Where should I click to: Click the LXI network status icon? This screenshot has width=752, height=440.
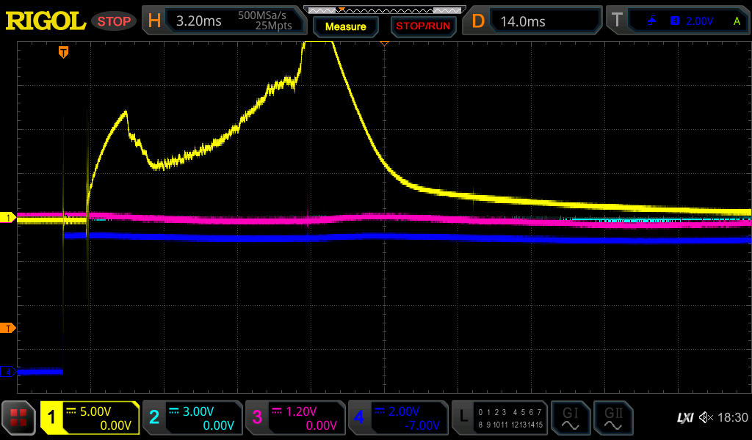point(684,418)
